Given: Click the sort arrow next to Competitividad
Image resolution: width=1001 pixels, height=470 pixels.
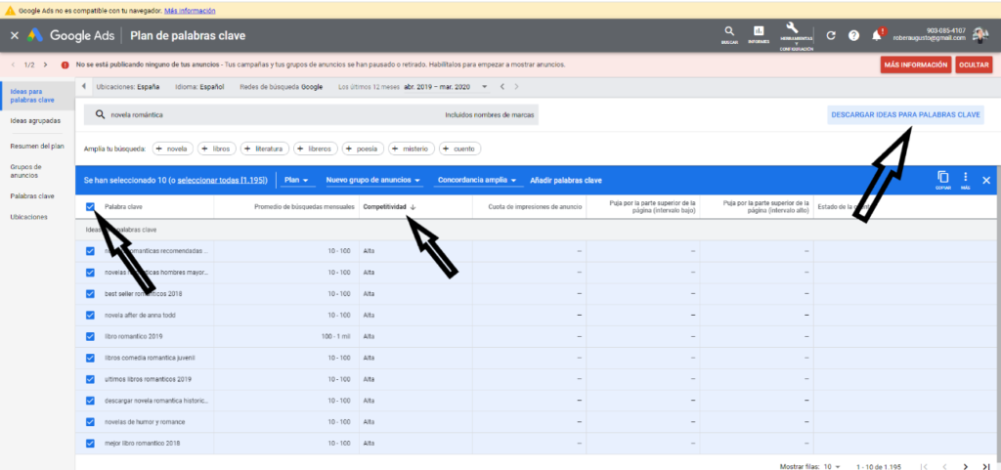Looking at the screenshot, I should tap(413, 206).
